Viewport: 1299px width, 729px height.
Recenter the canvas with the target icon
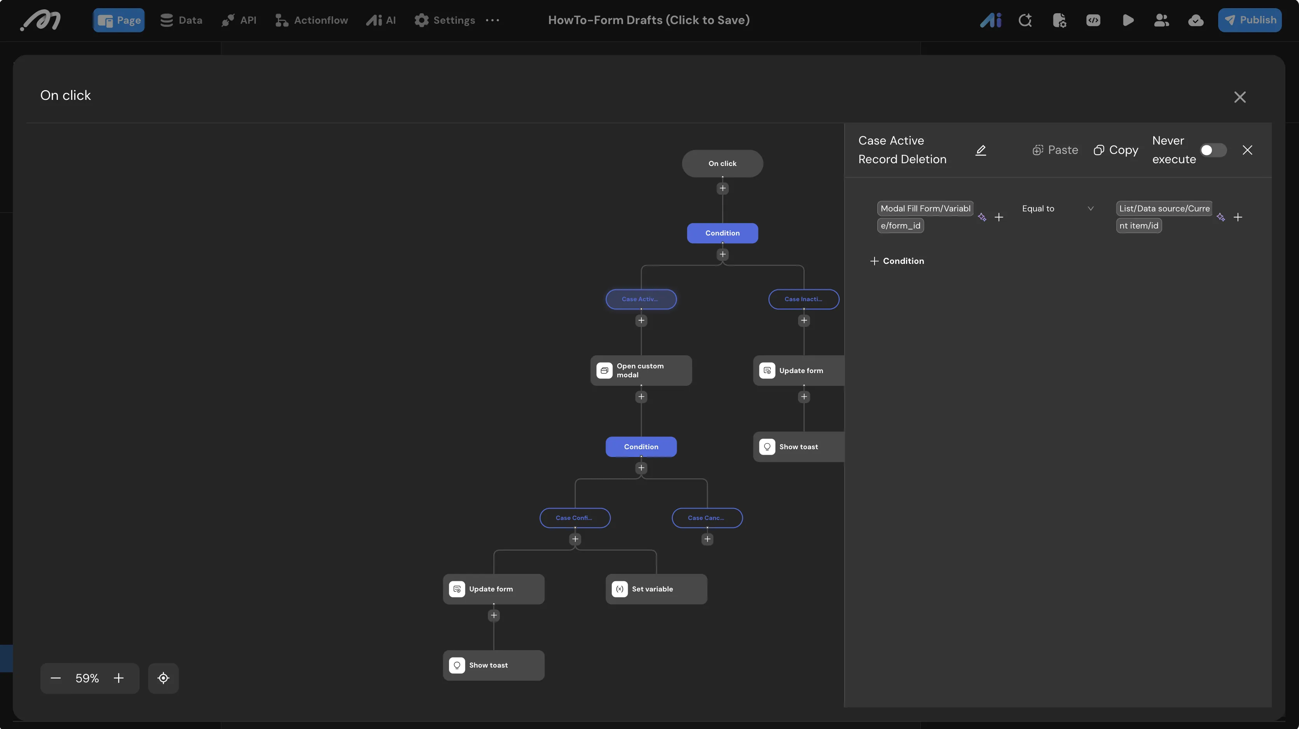[x=163, y=678]
